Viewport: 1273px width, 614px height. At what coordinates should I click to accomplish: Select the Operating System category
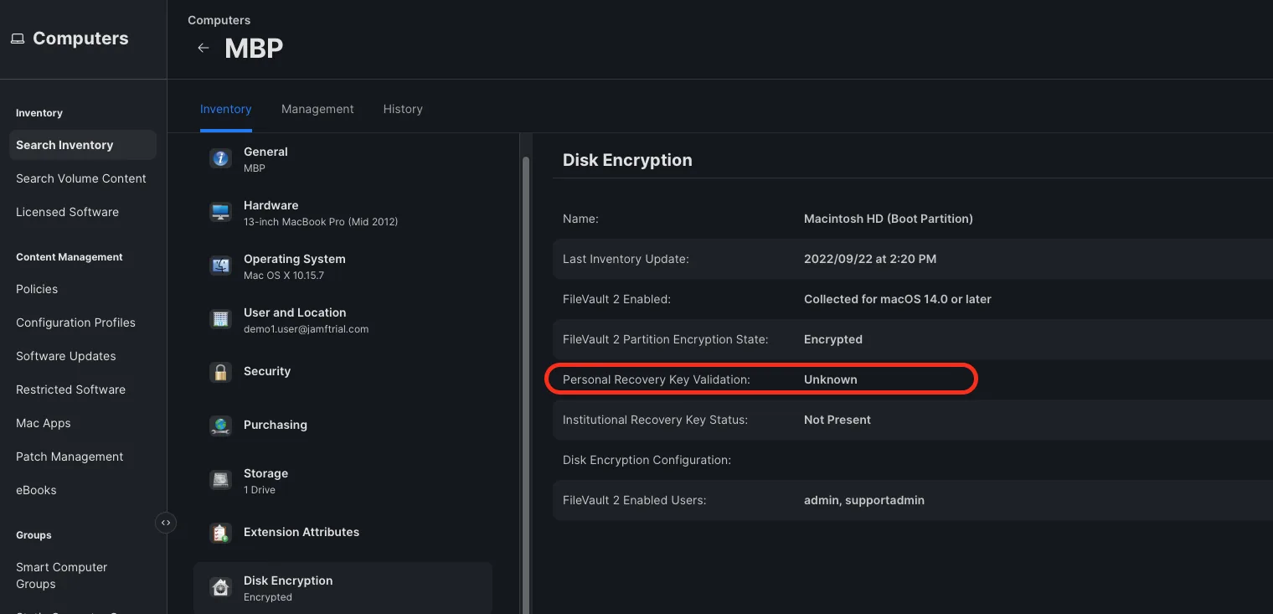(343, 266)
